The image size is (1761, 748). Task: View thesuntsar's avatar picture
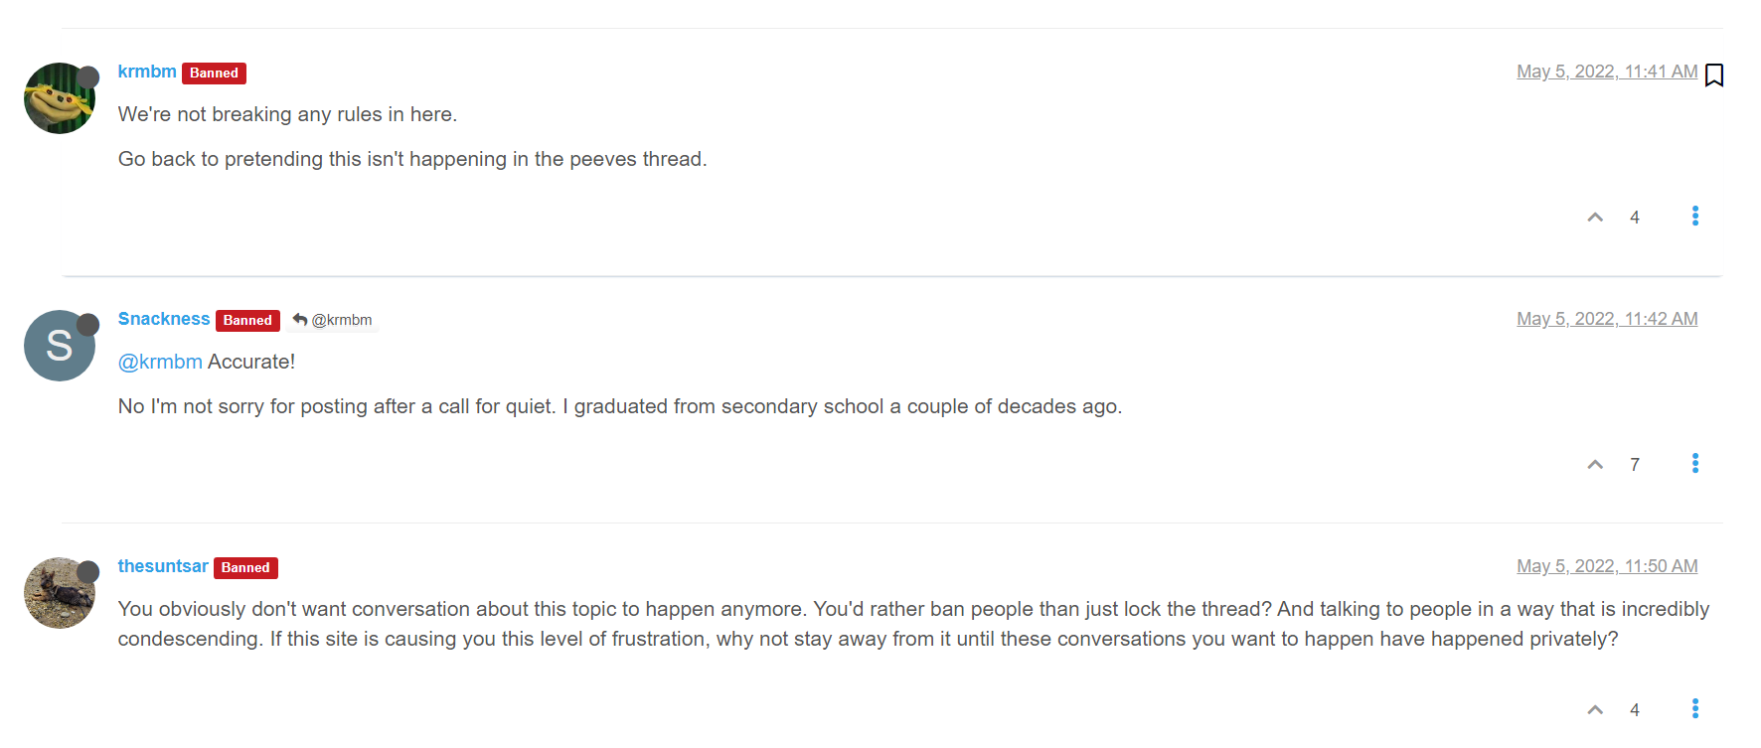click(59, 593)
